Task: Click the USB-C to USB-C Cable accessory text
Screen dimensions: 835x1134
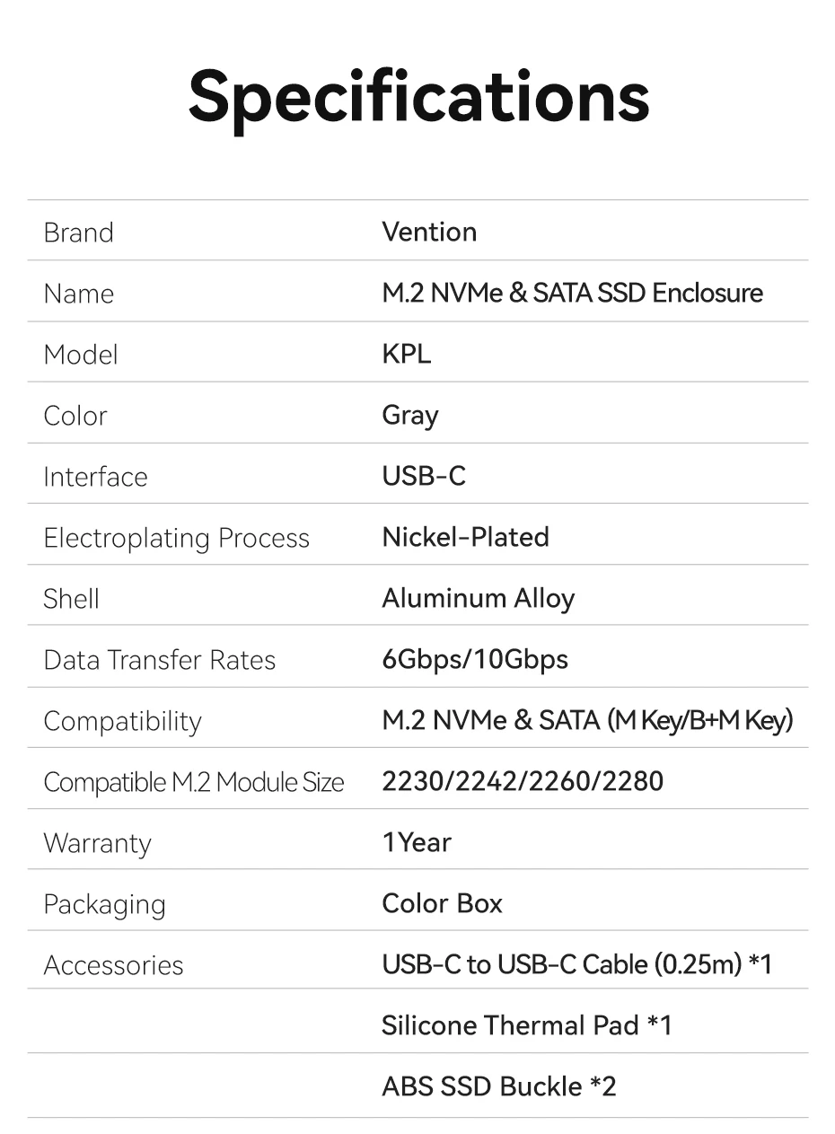Action: click(x=576, y=964)
